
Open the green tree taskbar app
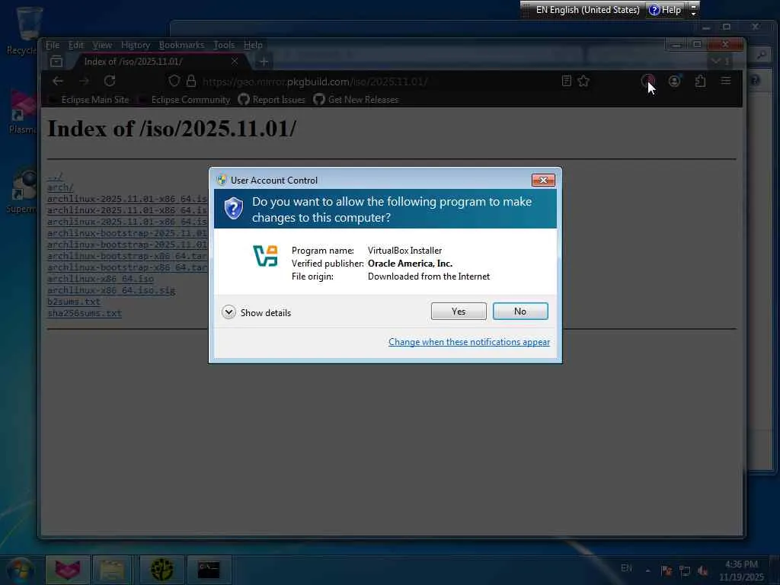[x=161, y=570]
